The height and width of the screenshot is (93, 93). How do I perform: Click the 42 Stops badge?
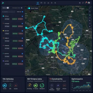(7, 48)
